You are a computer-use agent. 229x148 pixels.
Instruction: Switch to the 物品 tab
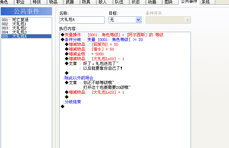[55, 2]
